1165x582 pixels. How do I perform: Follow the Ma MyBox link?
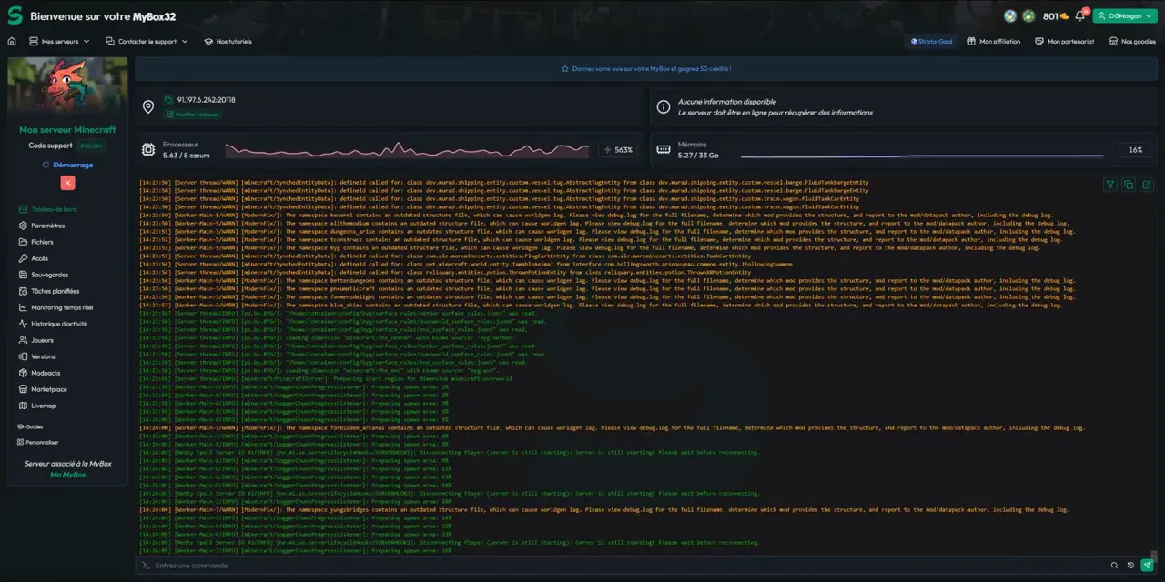[x=67, y=475]
